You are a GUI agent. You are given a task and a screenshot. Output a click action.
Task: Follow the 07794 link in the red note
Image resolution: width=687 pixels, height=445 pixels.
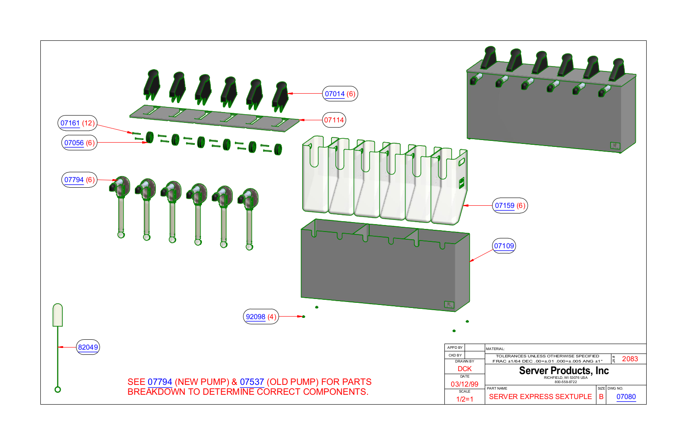point(160,382)
